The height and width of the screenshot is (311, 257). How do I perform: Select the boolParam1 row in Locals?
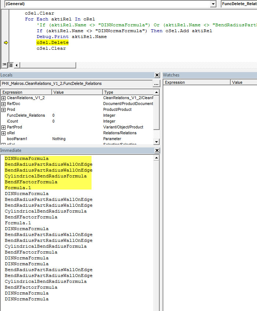point(77,139)
